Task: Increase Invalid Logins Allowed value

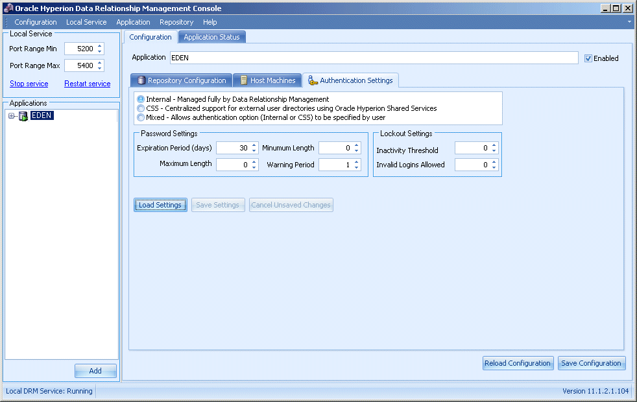Action: pyautogui.click(x=494, y=161)
